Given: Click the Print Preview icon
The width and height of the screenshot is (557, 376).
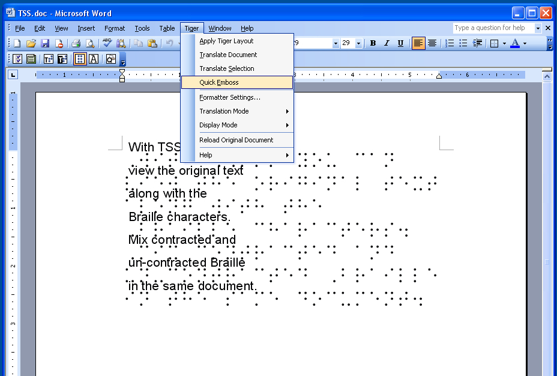Looking at the screenshot, I should [x=90, y=43].
